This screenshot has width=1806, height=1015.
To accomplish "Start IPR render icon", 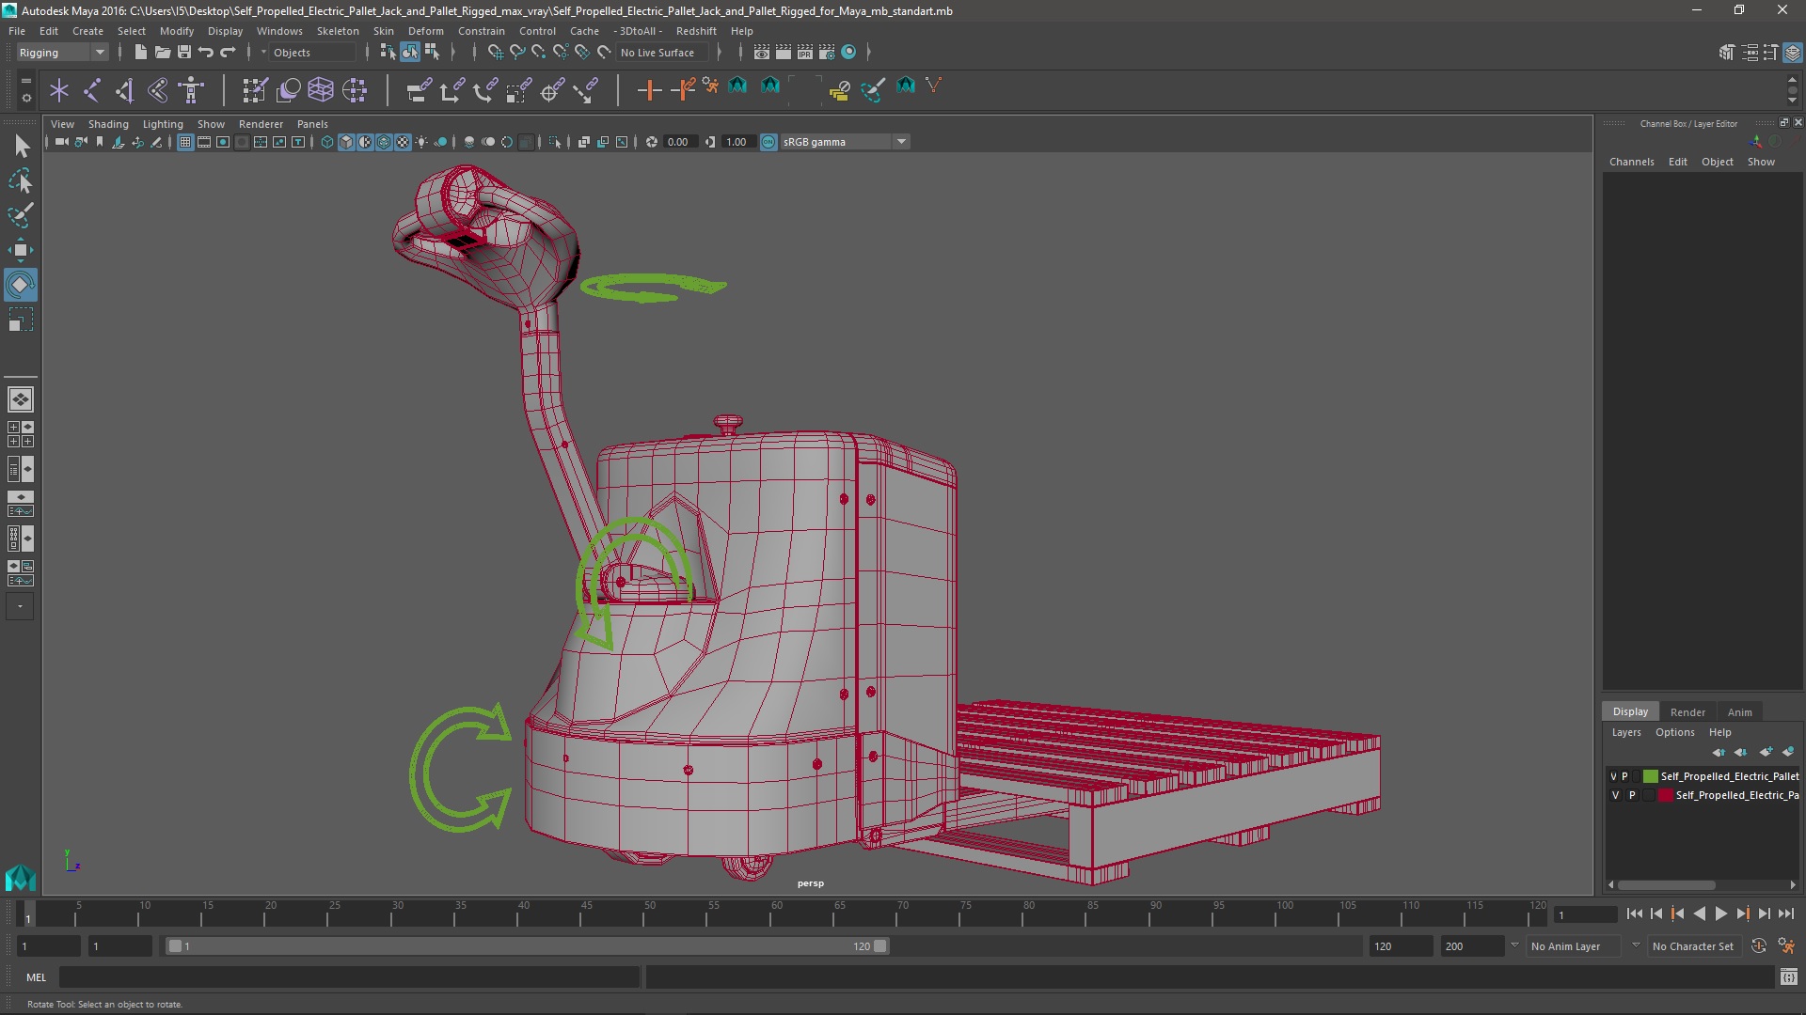I will point(805,53).
